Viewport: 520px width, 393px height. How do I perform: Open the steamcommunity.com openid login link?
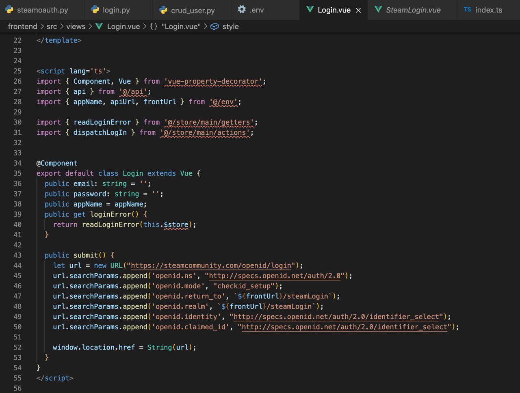pyautogui.click(x=211, y=266)
